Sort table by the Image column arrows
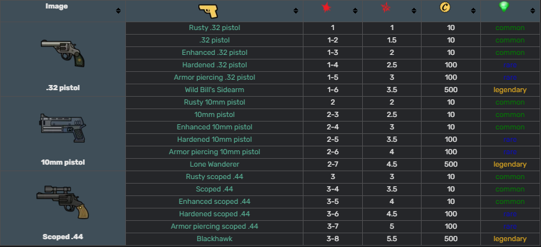 click(118, 10)
